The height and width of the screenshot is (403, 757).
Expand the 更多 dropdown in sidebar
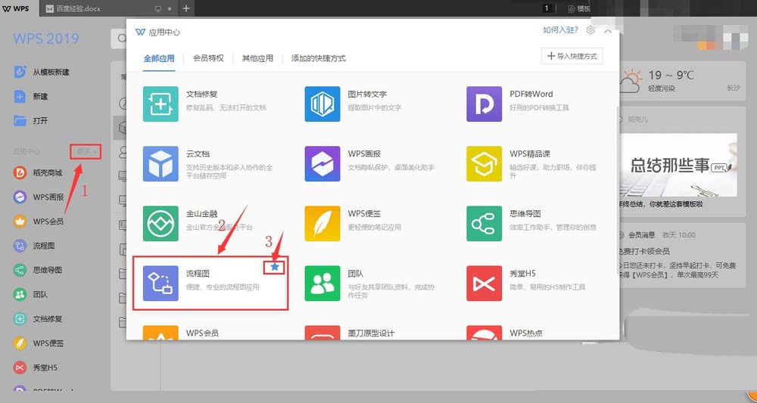86,152
